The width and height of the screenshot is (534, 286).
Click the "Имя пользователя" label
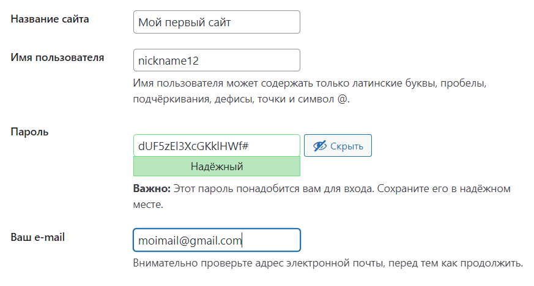pos(57,57)
